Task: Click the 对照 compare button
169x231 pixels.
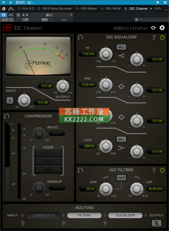Action: (25, 20)
